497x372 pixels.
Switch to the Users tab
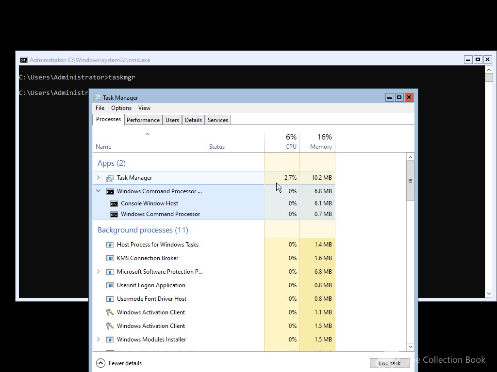coord(172,120)
